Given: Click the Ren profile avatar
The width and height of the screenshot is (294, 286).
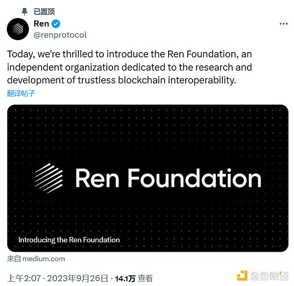Looking at the screenshot, I should (x=18, y=29).
